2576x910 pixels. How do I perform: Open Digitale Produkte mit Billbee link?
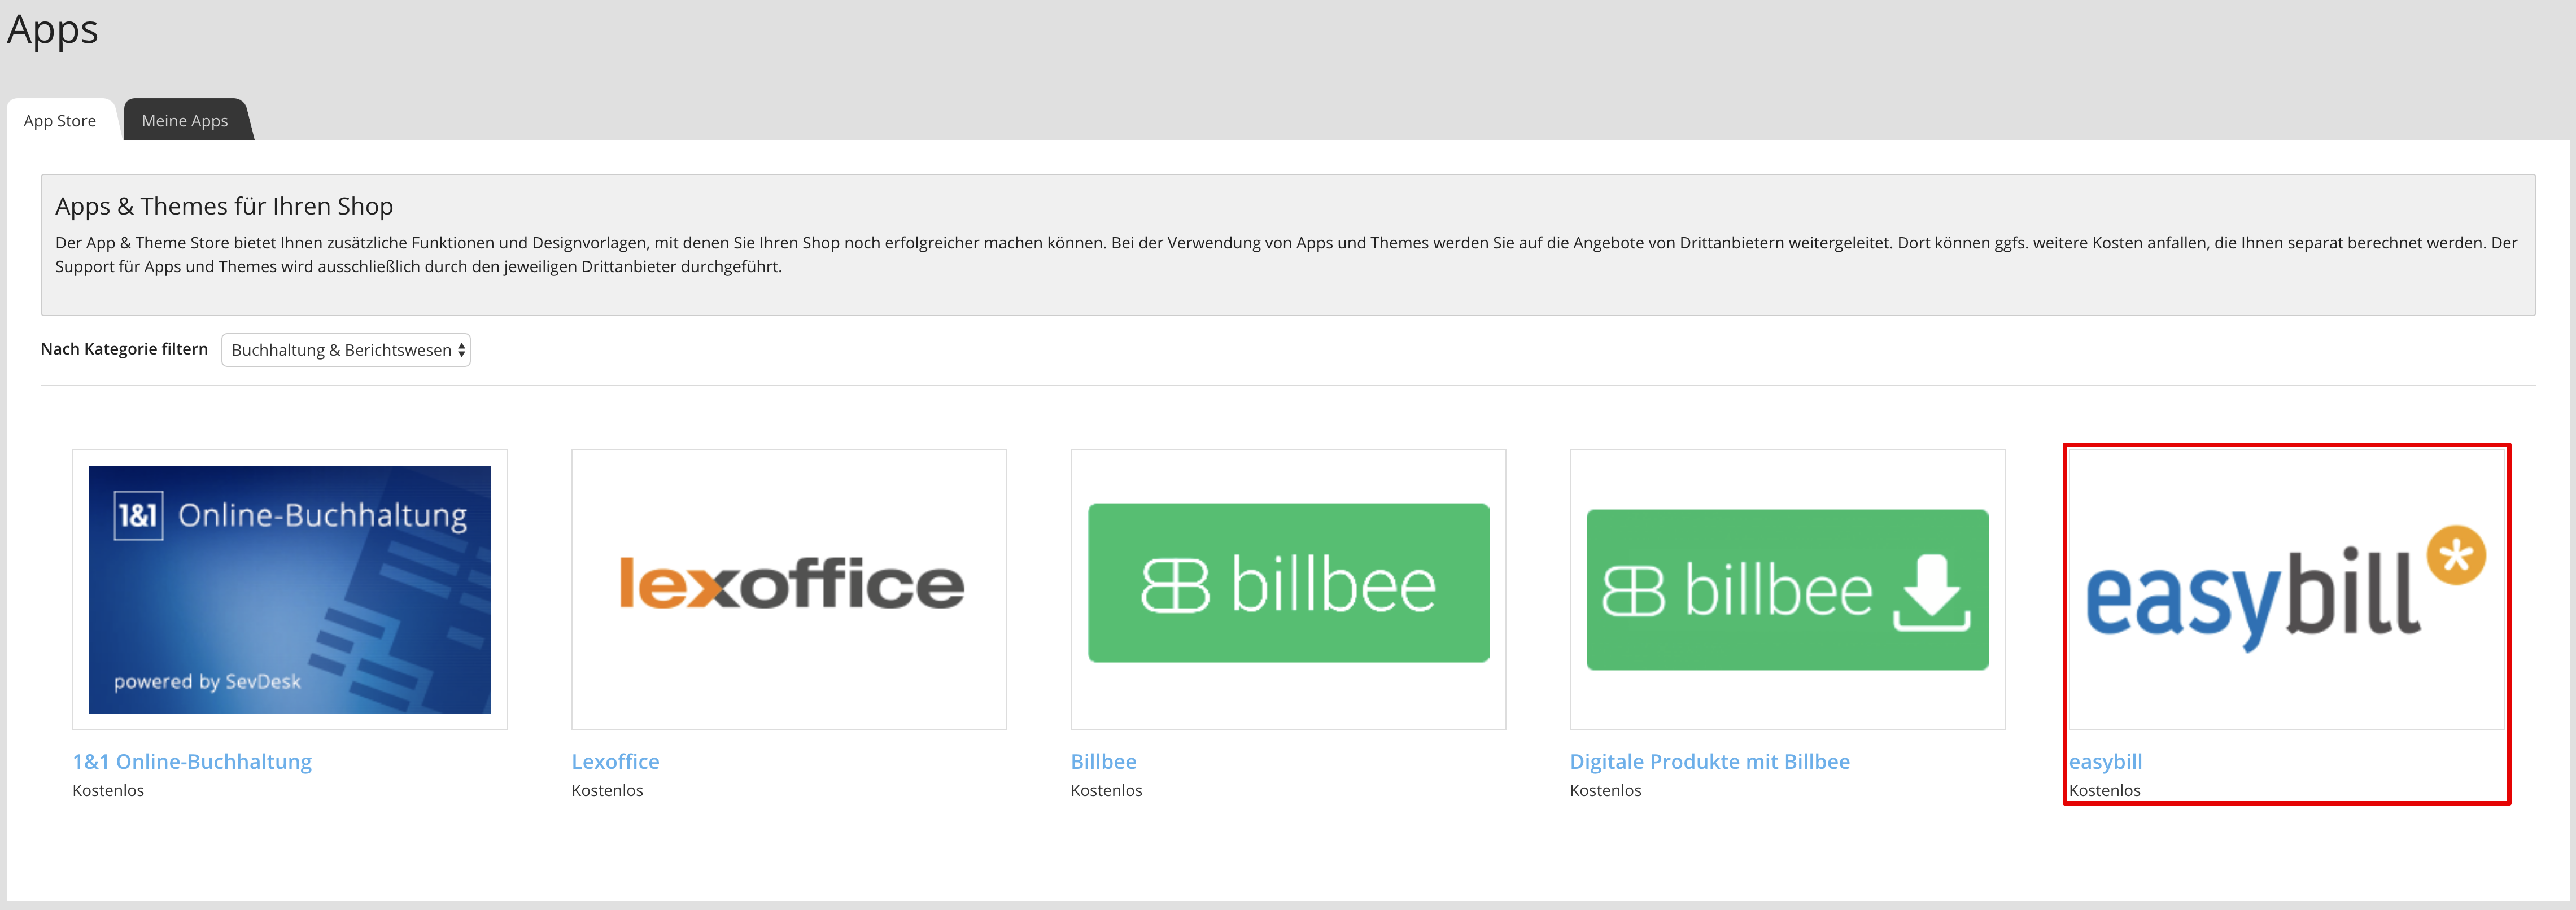(1710, 761)
